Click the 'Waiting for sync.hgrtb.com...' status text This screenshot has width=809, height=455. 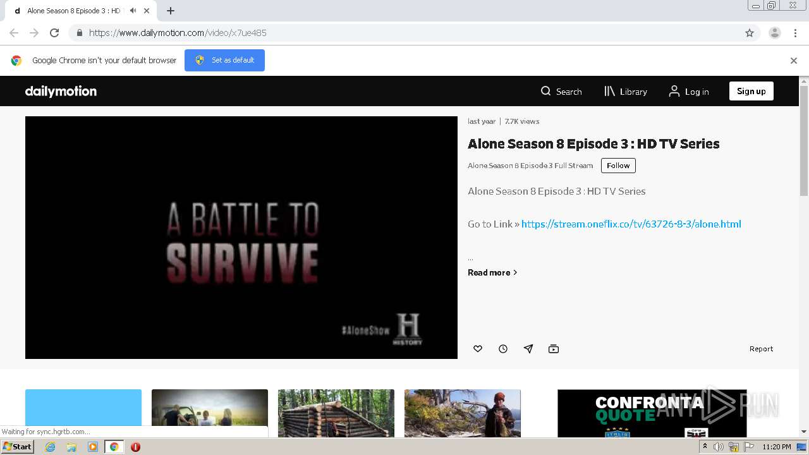click(46, 432)
